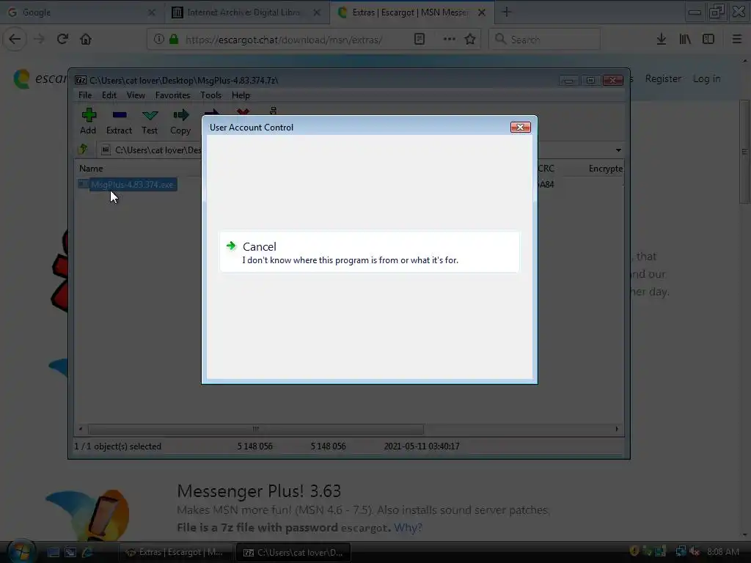Image resolution: width=751 pixels, height=563 pixels.
Task: Expand the 7-Zip address path dropdown
Action: (x=618, y=150)
